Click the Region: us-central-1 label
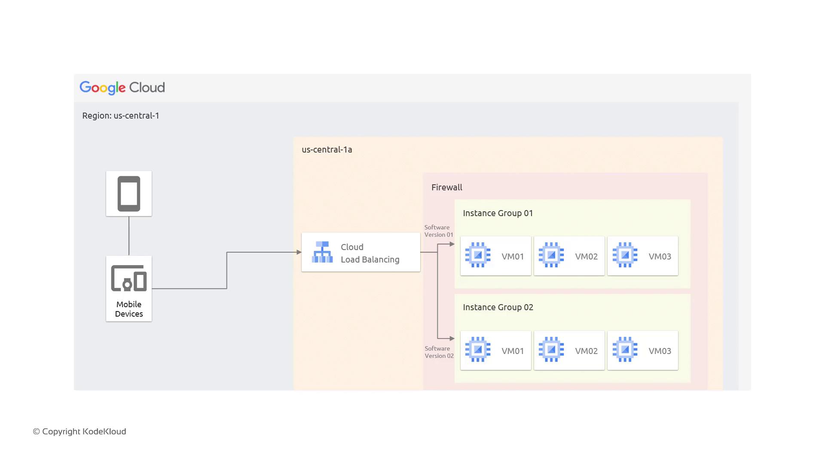825x464 pixels. click(121, 116)
